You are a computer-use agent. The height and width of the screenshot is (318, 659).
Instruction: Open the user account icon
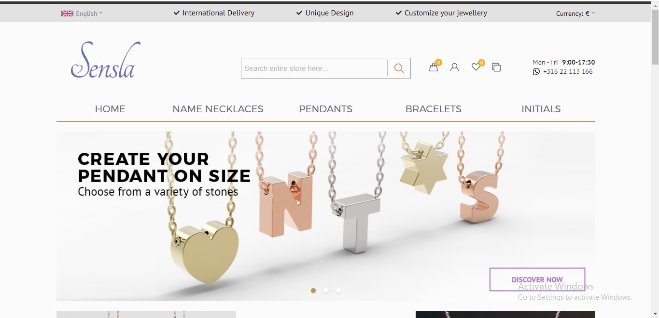point(454,67)
